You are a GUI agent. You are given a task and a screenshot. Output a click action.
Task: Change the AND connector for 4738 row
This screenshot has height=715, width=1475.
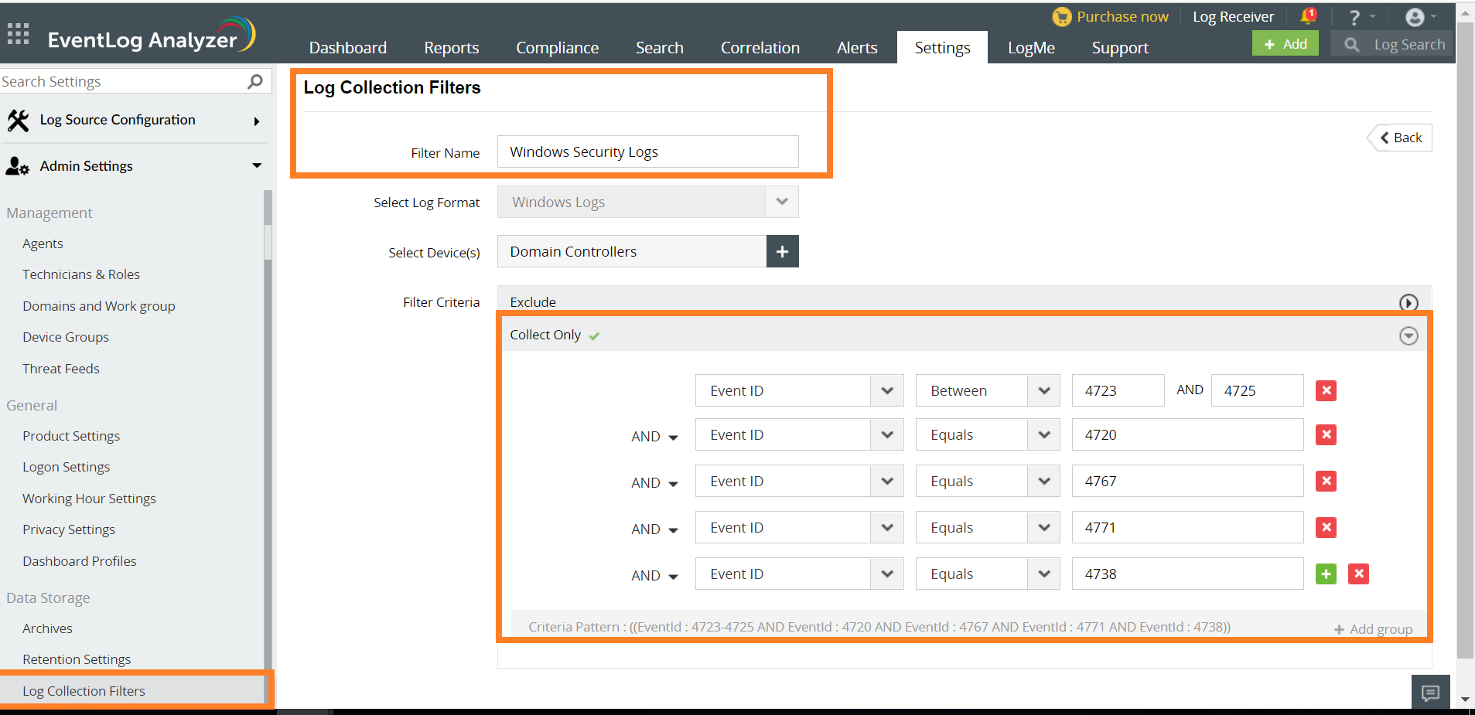654,576
